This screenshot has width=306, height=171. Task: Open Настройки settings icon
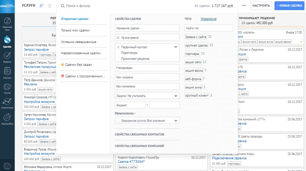click(x=7, y=118)
